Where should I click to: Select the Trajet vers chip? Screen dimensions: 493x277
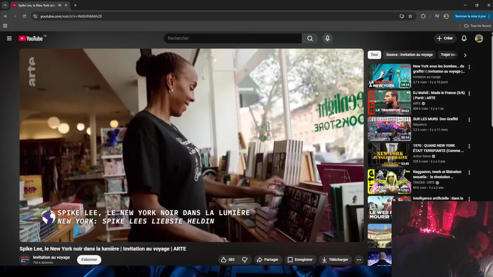[x=449, y=55]
